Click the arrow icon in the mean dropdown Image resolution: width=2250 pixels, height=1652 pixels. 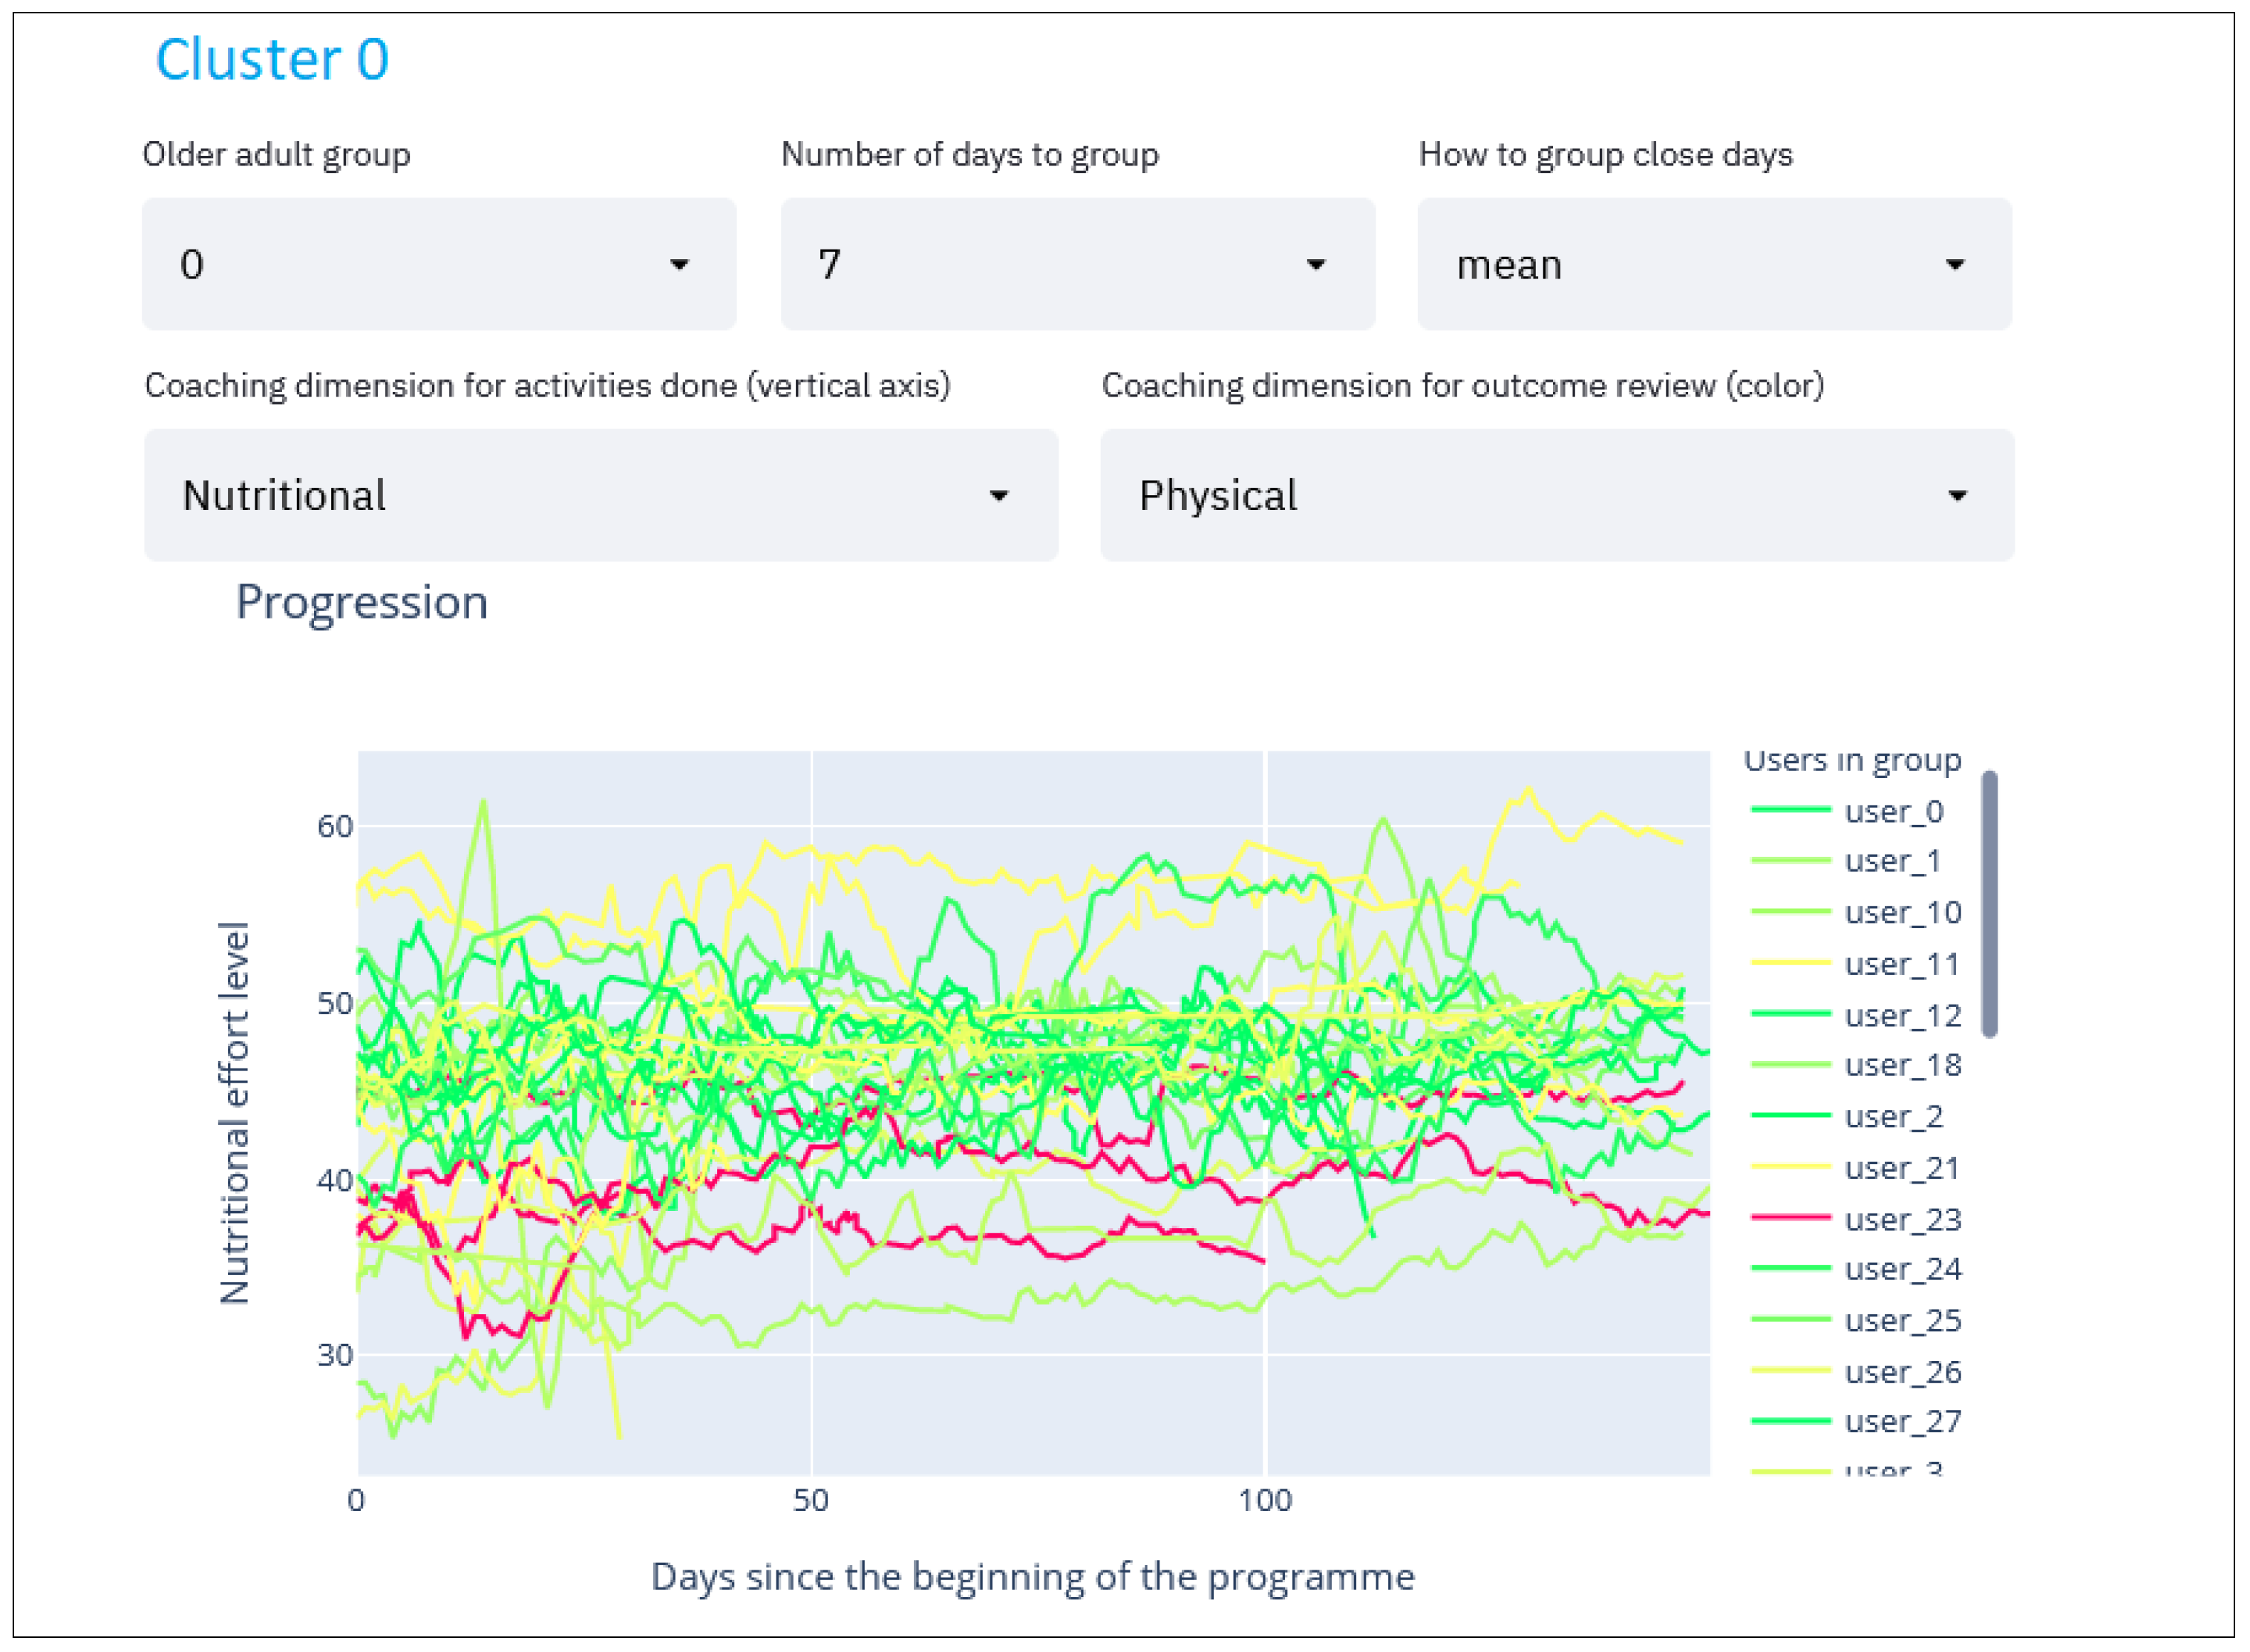(1954, 265)
